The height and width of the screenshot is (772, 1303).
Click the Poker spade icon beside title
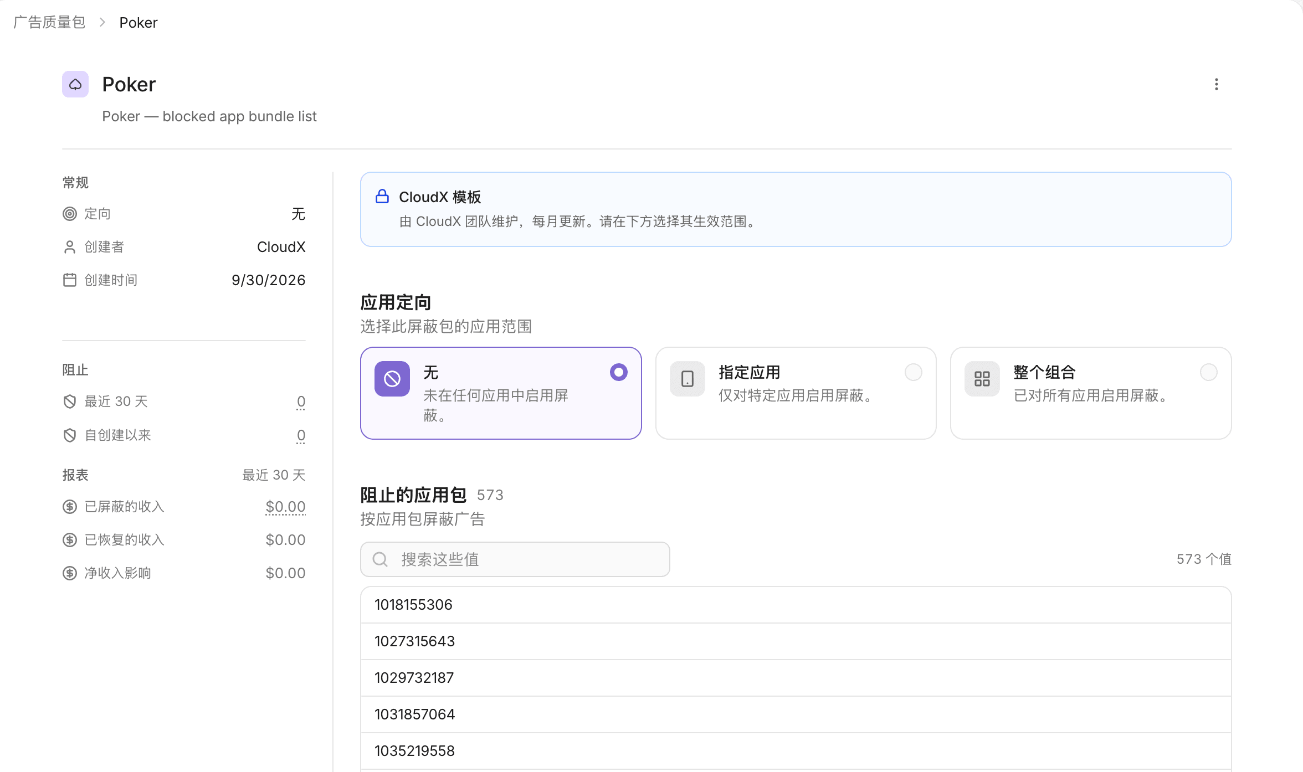tap(75, 84)
